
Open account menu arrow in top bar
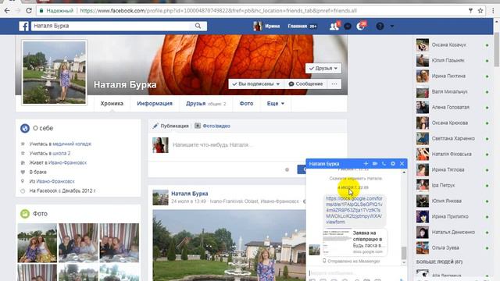pyautogui.click(x=392, y=26)
